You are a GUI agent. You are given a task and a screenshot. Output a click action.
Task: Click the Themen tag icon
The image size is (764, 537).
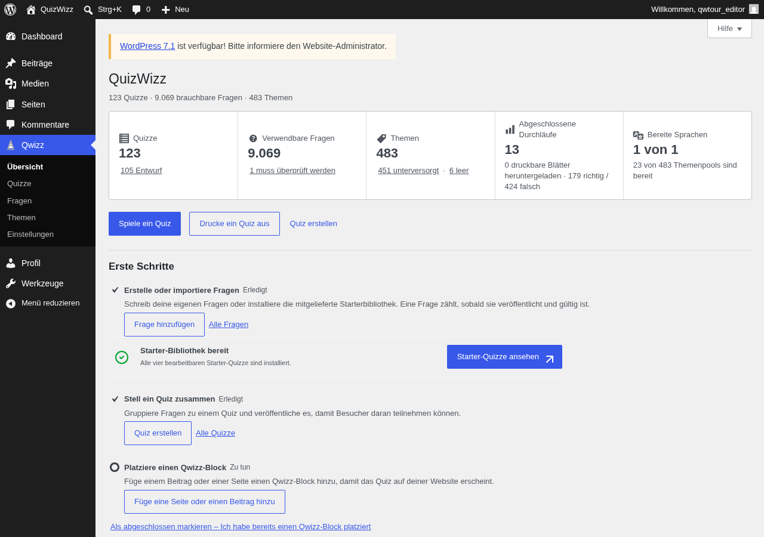click(x=381, y=138)
